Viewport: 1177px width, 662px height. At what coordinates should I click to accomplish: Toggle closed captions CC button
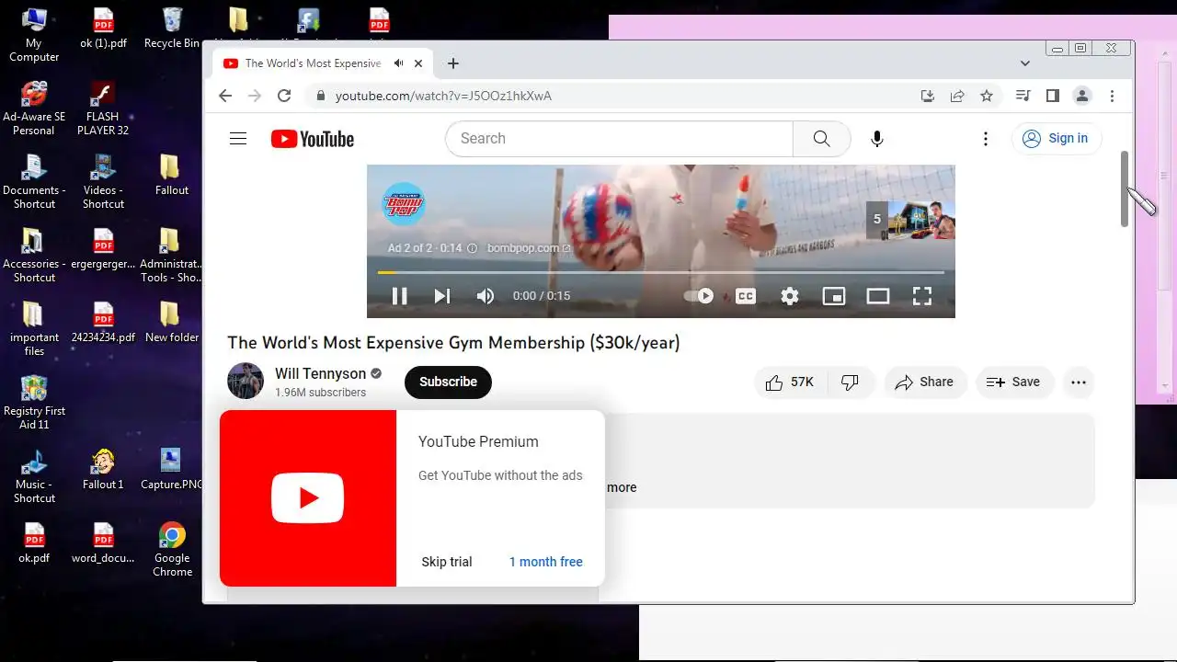746,296
